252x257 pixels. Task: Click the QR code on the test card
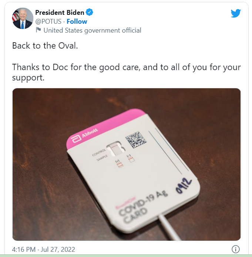[x=136, y=139]
